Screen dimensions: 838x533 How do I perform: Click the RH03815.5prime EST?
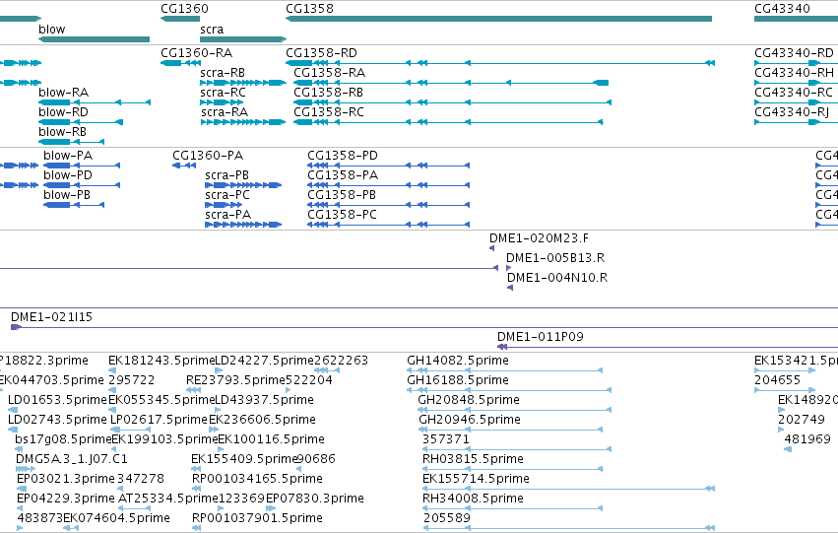pos(512,469)
